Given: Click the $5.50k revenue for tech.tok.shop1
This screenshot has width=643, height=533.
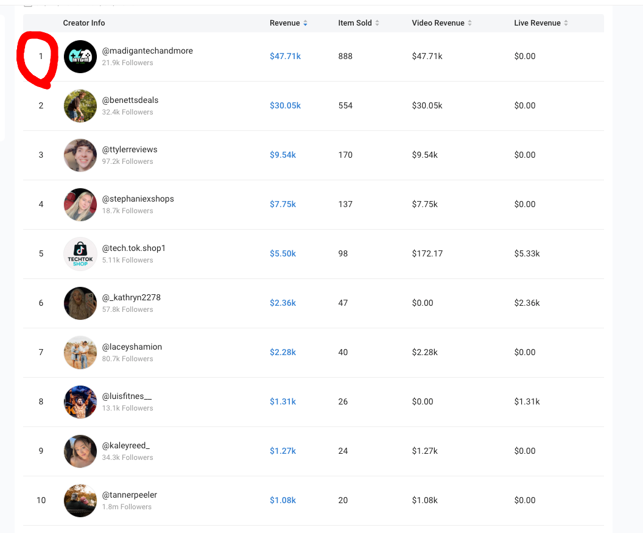Looking at the screenshot, I should coord(283,253).
